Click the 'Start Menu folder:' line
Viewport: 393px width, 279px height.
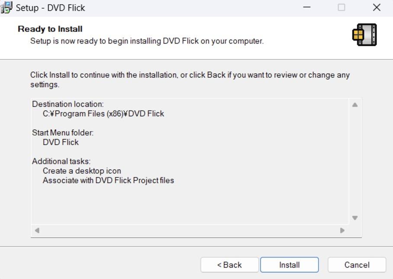pyautogui.click(x=63, y=133)
